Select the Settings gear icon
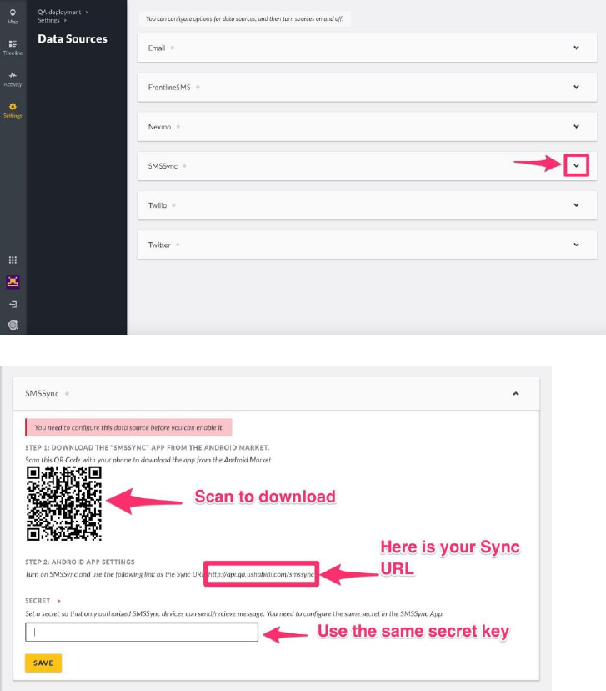Screen dimensions: 606x691 pos(13,110)
